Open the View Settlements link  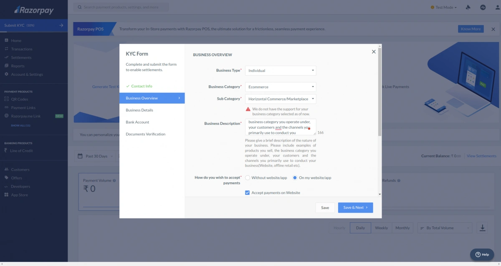[x=481, y=156]
